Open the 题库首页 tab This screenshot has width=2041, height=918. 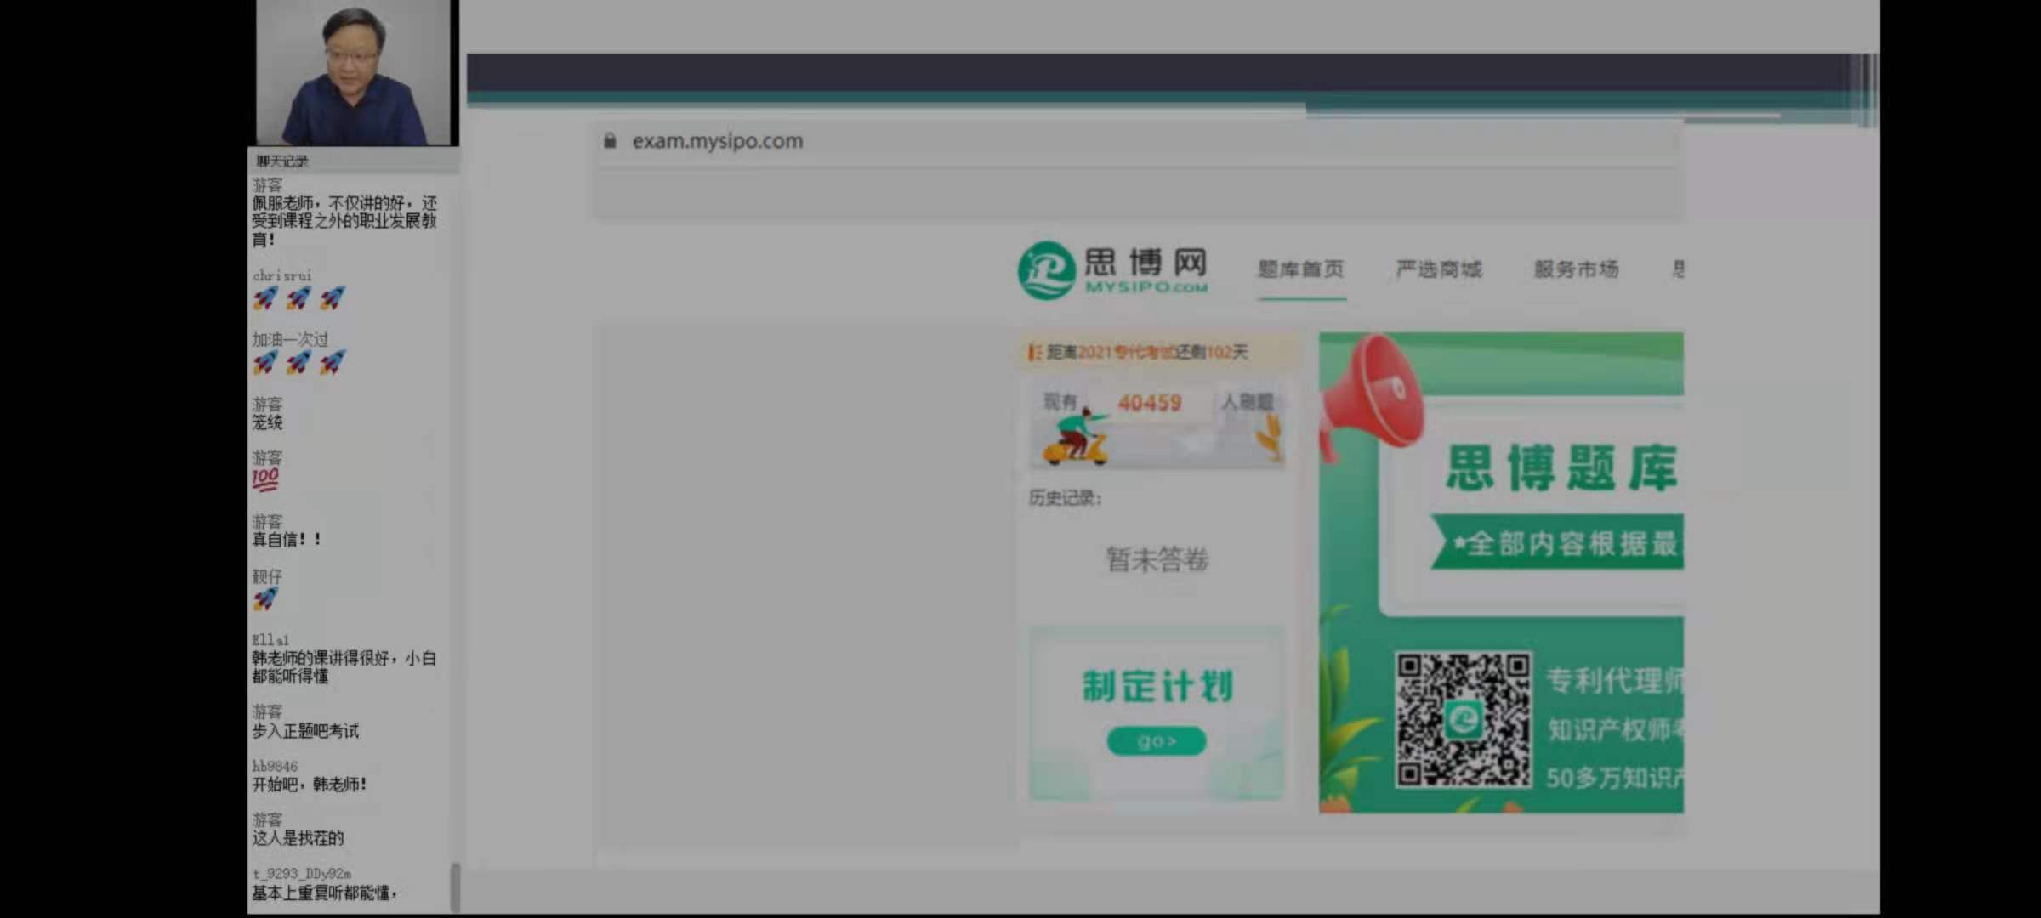(1300, 269)
